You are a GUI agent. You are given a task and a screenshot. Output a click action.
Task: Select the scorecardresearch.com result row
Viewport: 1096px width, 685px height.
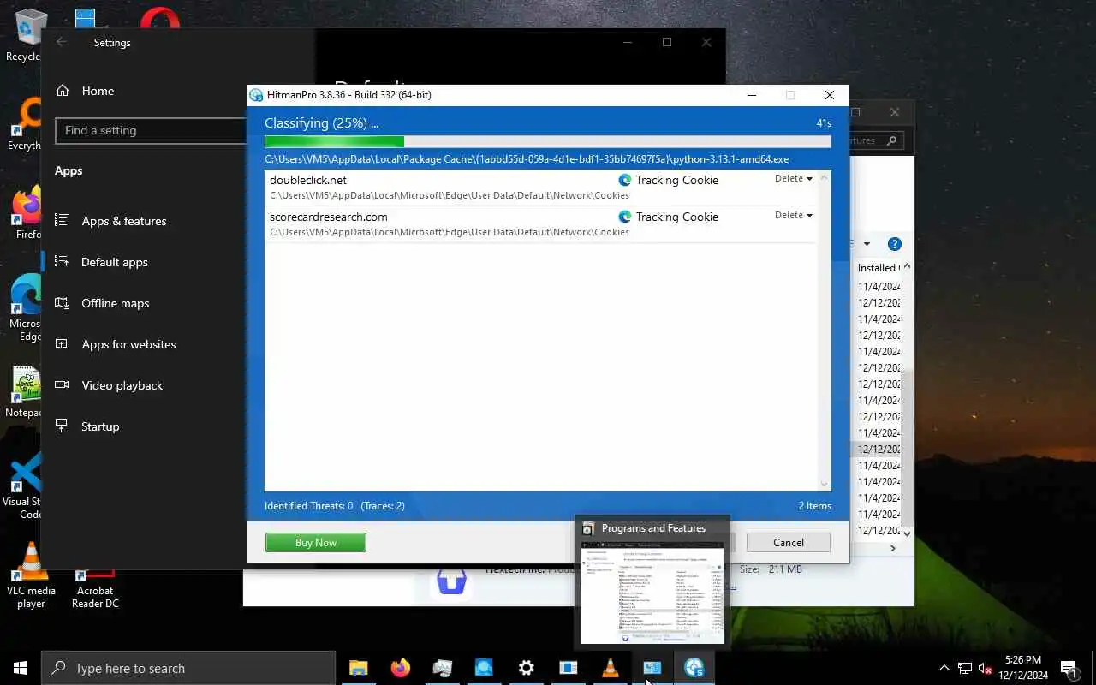540,223
